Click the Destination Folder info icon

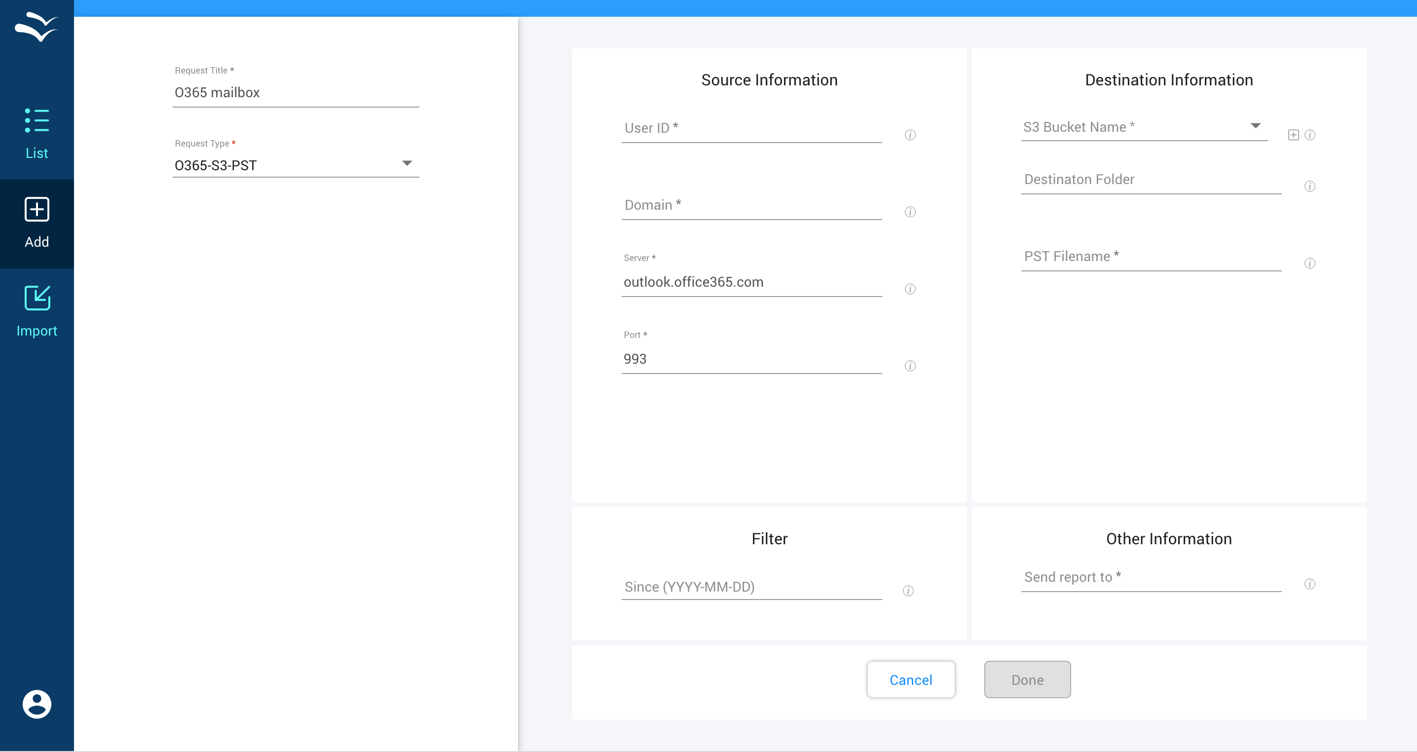click(1309, 186)
